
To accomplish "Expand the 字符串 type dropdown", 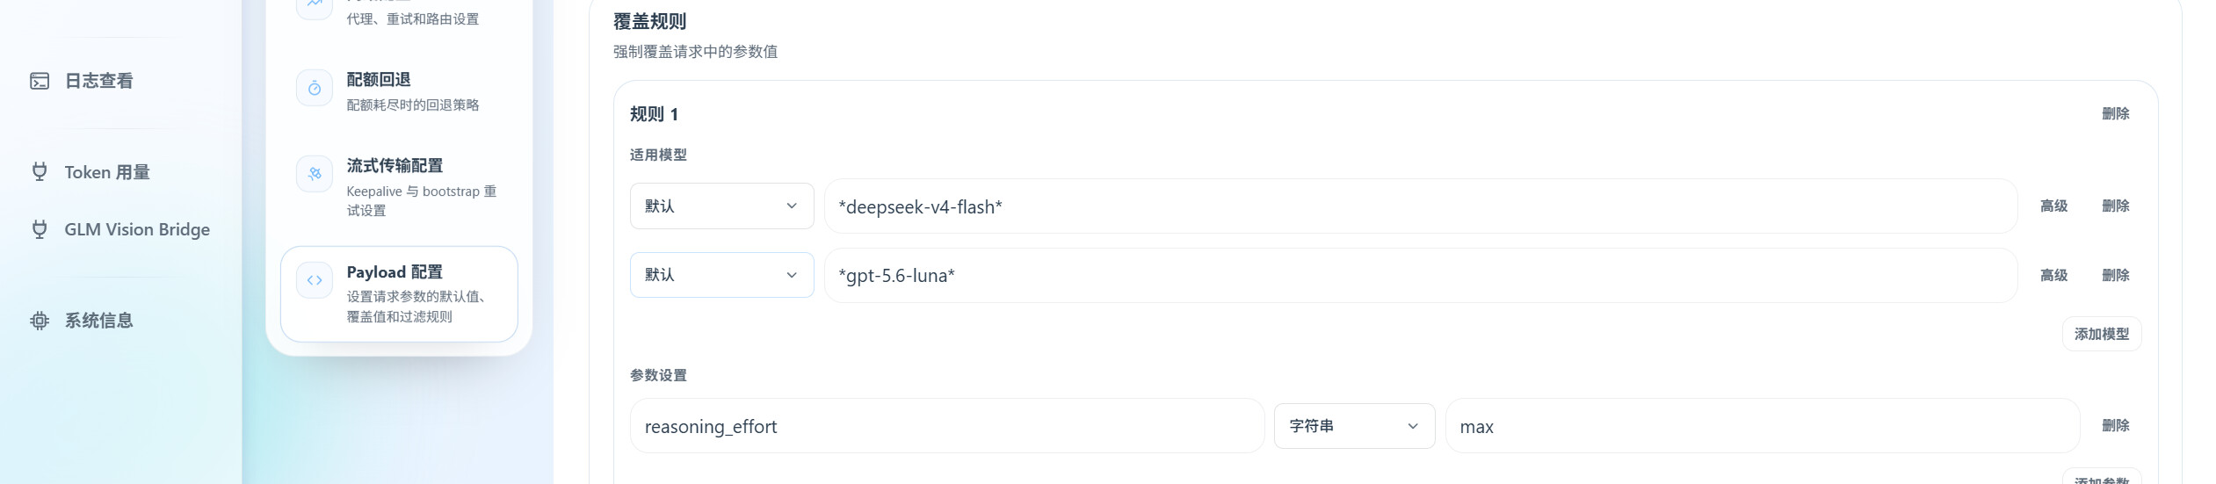I will coord(1354,426).
